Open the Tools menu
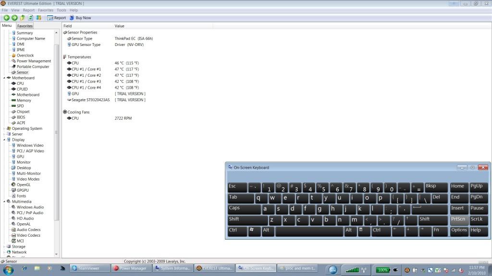Image resolution: width=492 pixels, height=276 pixels. click(61, 10)
